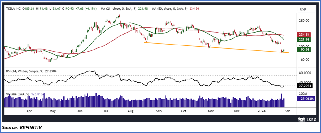This screenshot has width=321, height=133.
Task: Click the Jun date axis label
Action: pyautogui.click(x=80, y=111)
